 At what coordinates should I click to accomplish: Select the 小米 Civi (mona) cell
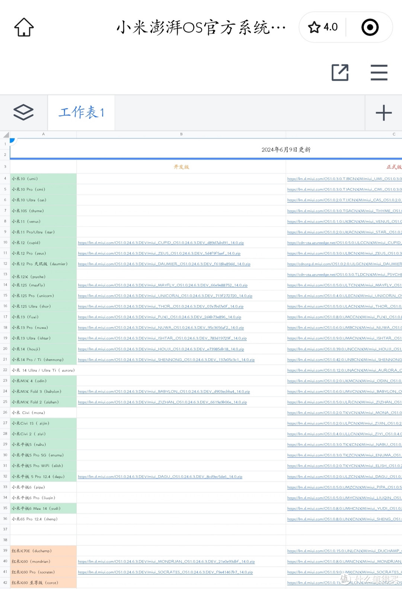point(43,413)
